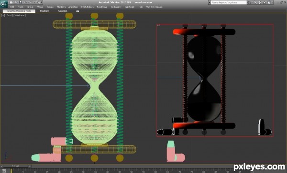
Task: Open the mini curve editor icon beside timeline
Action: 4,171
